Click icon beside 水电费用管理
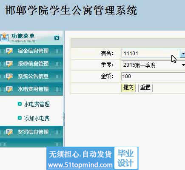Screen dimensions: 185x170 coord(9,89)
